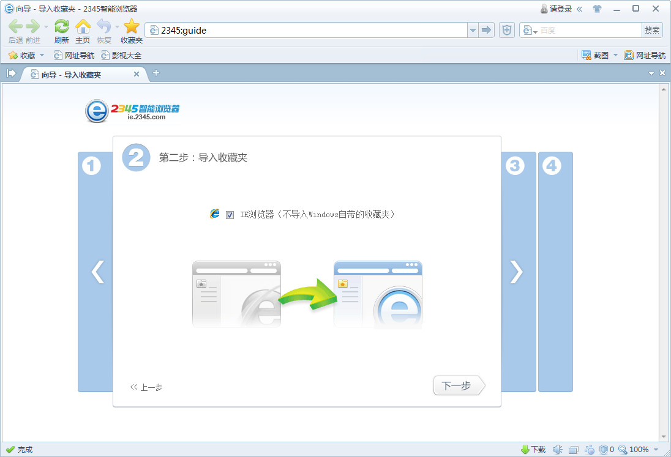Click the 收藏 add-favorite button
This screenshot has width=671, height=457.
coord(22,55)
